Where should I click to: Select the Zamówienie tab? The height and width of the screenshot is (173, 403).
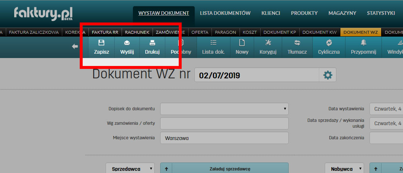coord(170,32)
